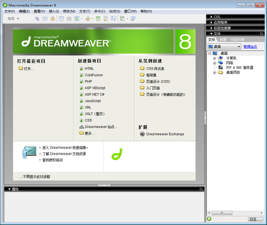Click the 管理站点 link
This screenshot has height=225, width=267.
tap(250, 47)
